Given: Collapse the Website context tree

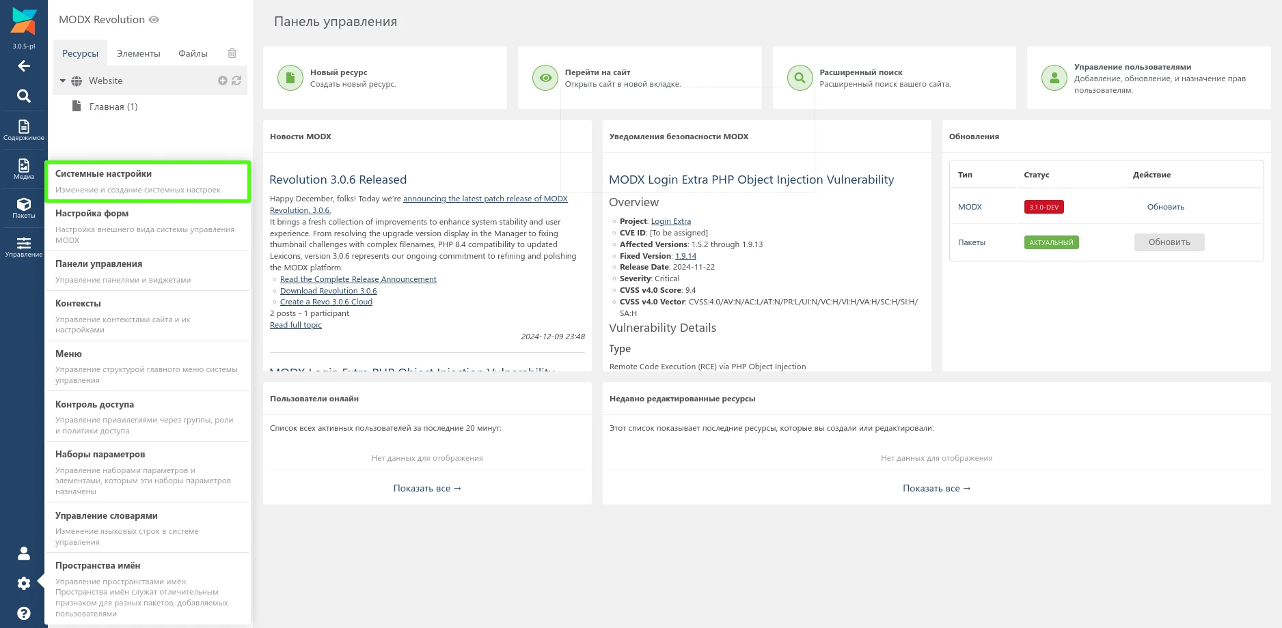Looking at the screenshot, I should [63, 81].
